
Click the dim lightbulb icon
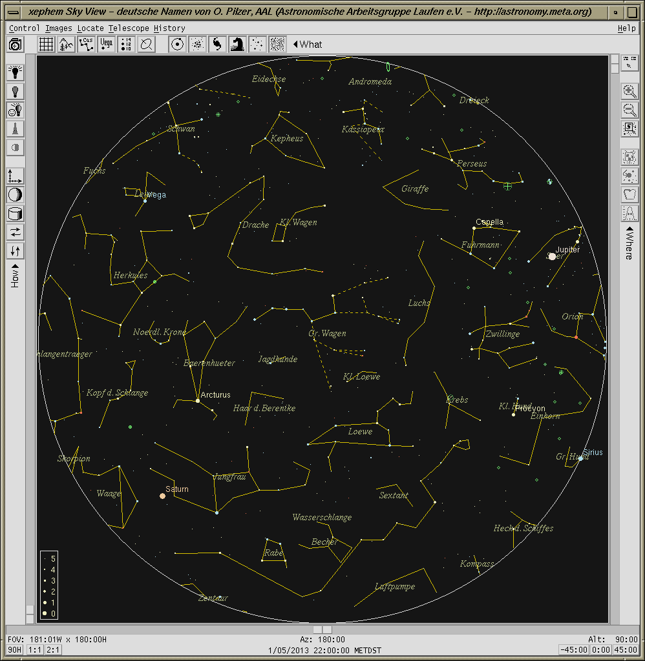point(16,91)
